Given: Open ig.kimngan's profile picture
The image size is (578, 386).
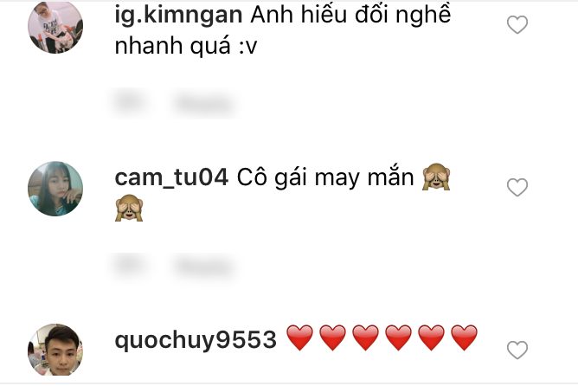Looking at the screenshot, I should click(x=55, y=27).
